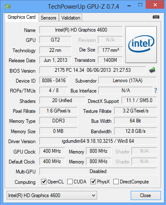Toggle the OpenCL checkbox
This screenshot has height=205, width=166.
click(x=44, y=181)
